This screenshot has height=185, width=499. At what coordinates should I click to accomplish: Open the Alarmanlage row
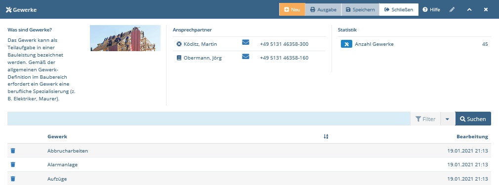[249, 164]
